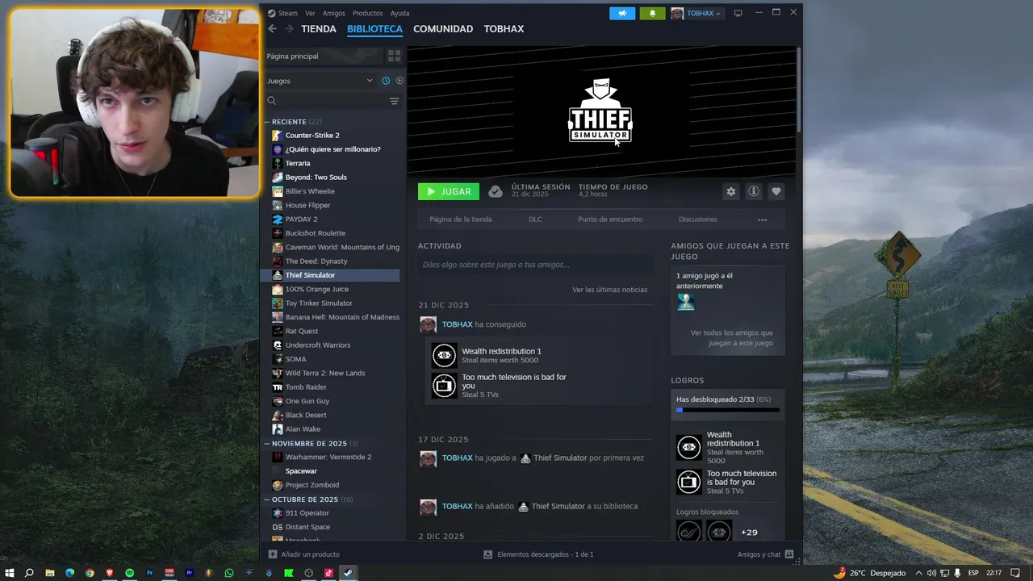
Task: Open Friends and chat icon
Action: pyautogui.click(x=789, y=554)
